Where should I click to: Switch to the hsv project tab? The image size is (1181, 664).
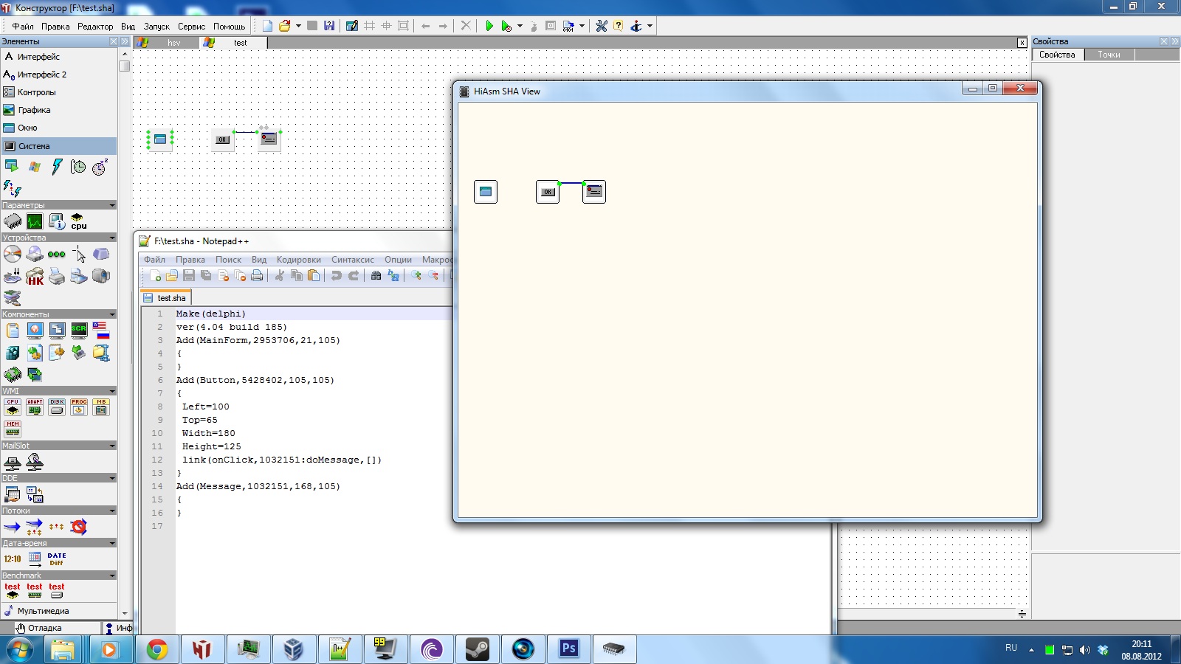pyautogui.click(x=173, y=43)
